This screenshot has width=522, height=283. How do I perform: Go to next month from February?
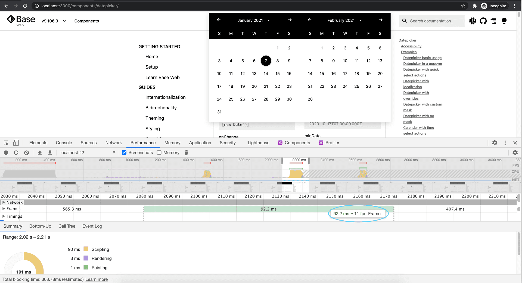381,20
